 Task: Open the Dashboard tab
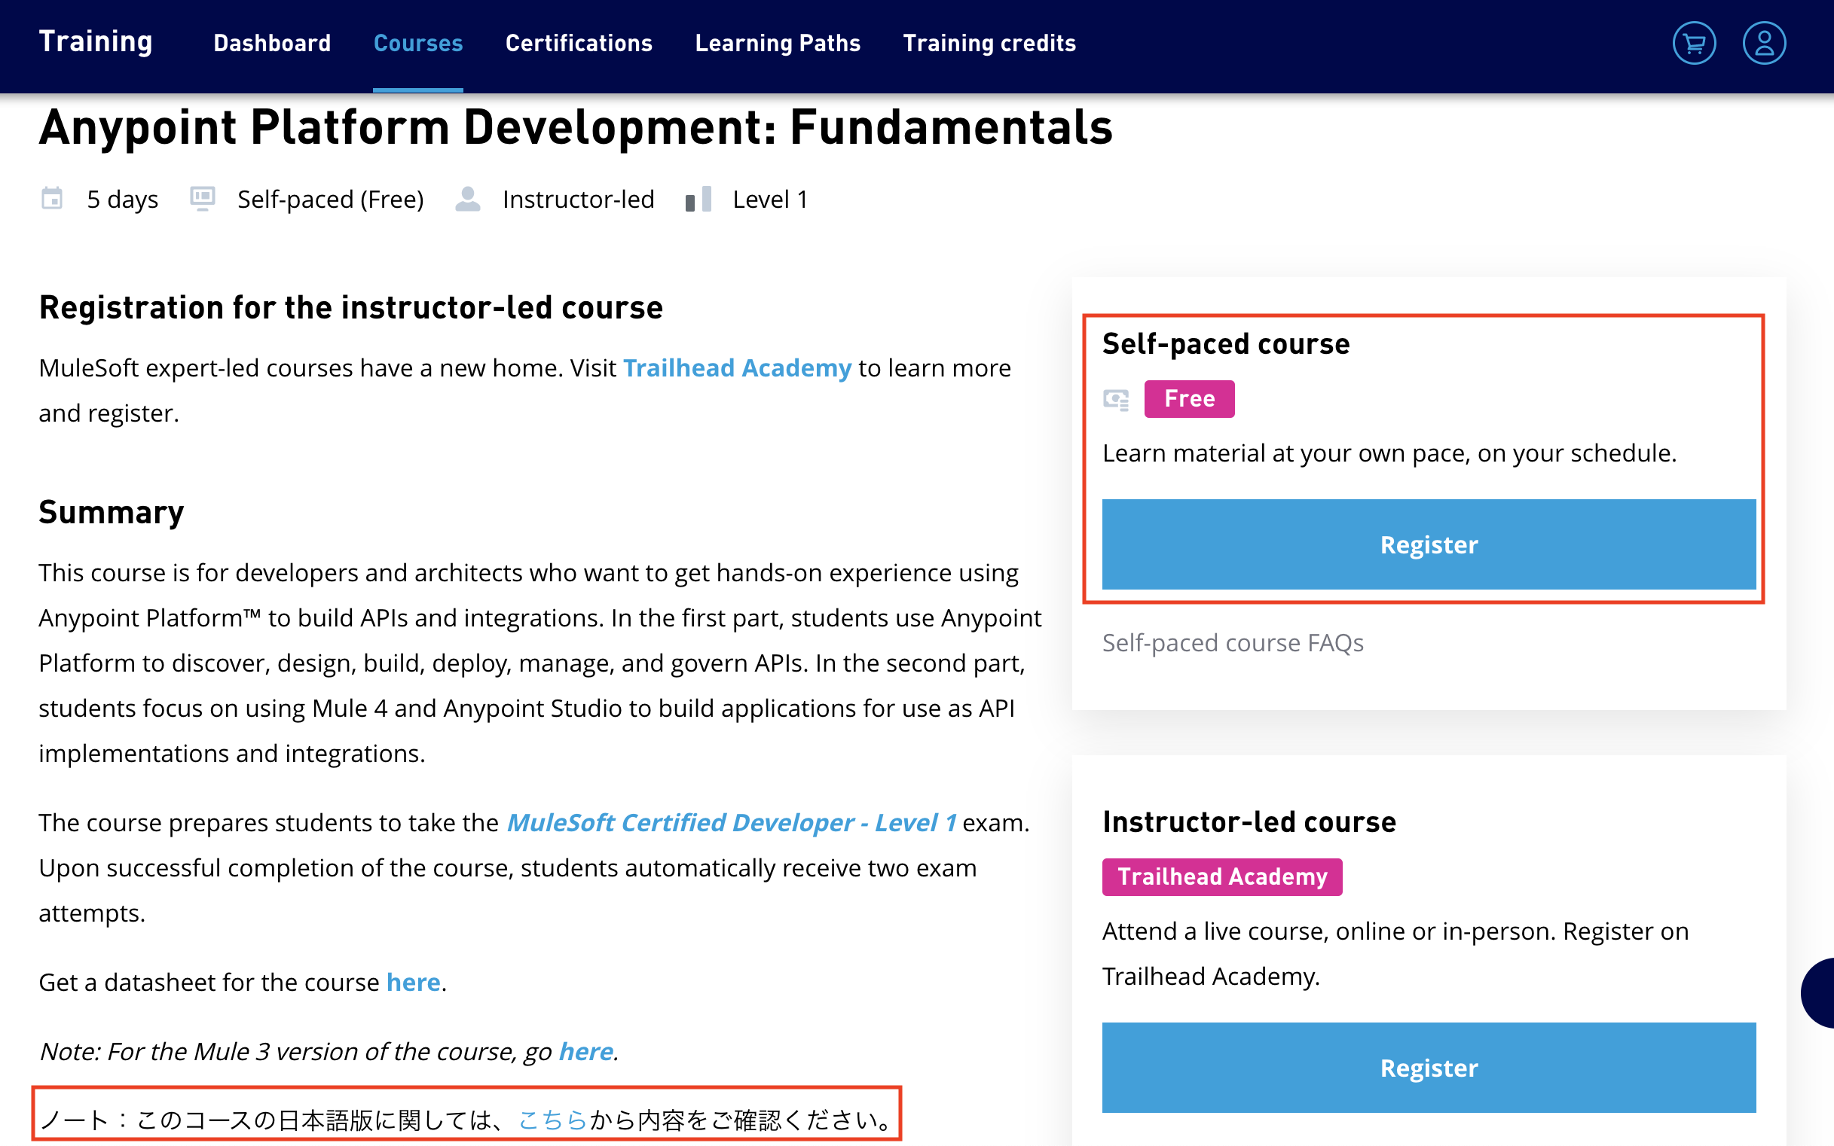[271, 43]
